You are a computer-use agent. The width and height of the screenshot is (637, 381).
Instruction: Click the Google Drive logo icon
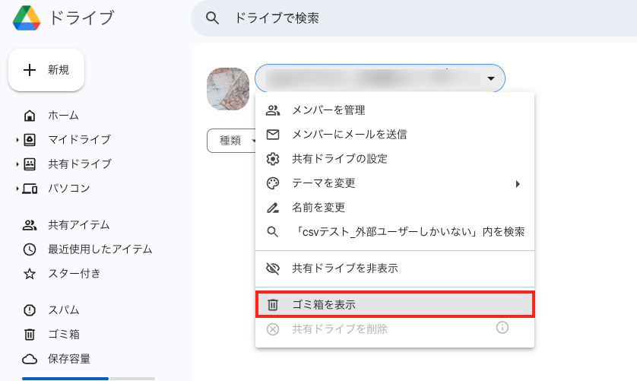click(x=27, y=18)
